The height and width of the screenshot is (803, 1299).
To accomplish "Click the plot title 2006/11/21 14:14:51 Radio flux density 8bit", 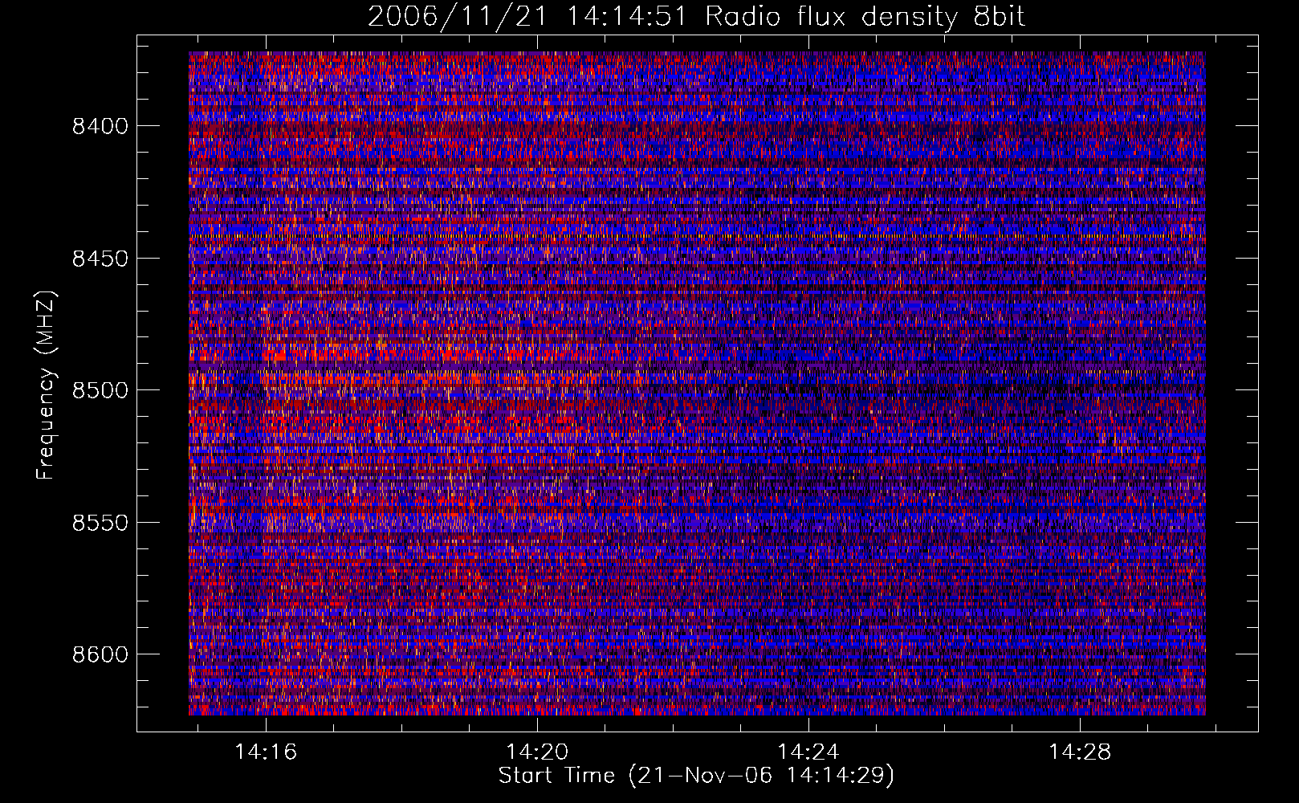I will 696,16.
